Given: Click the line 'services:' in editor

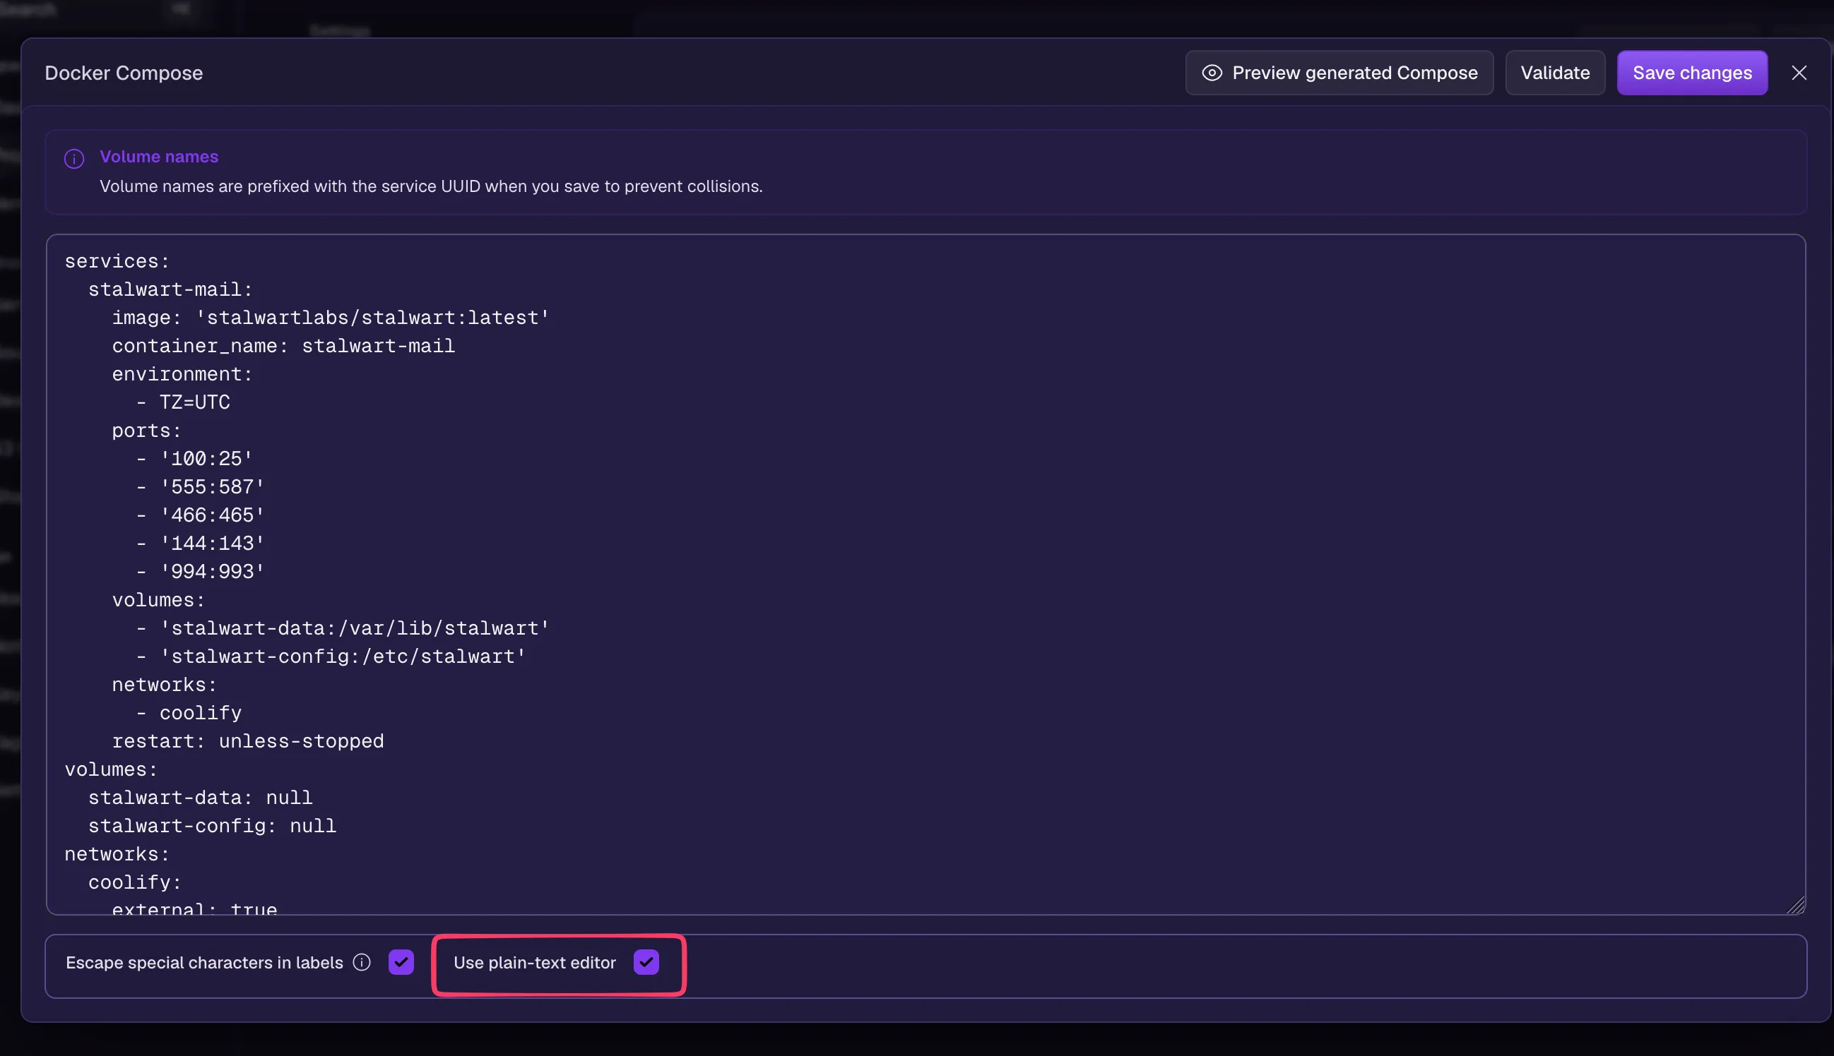Looking at the screenshot, I should (x=117, y=261).
